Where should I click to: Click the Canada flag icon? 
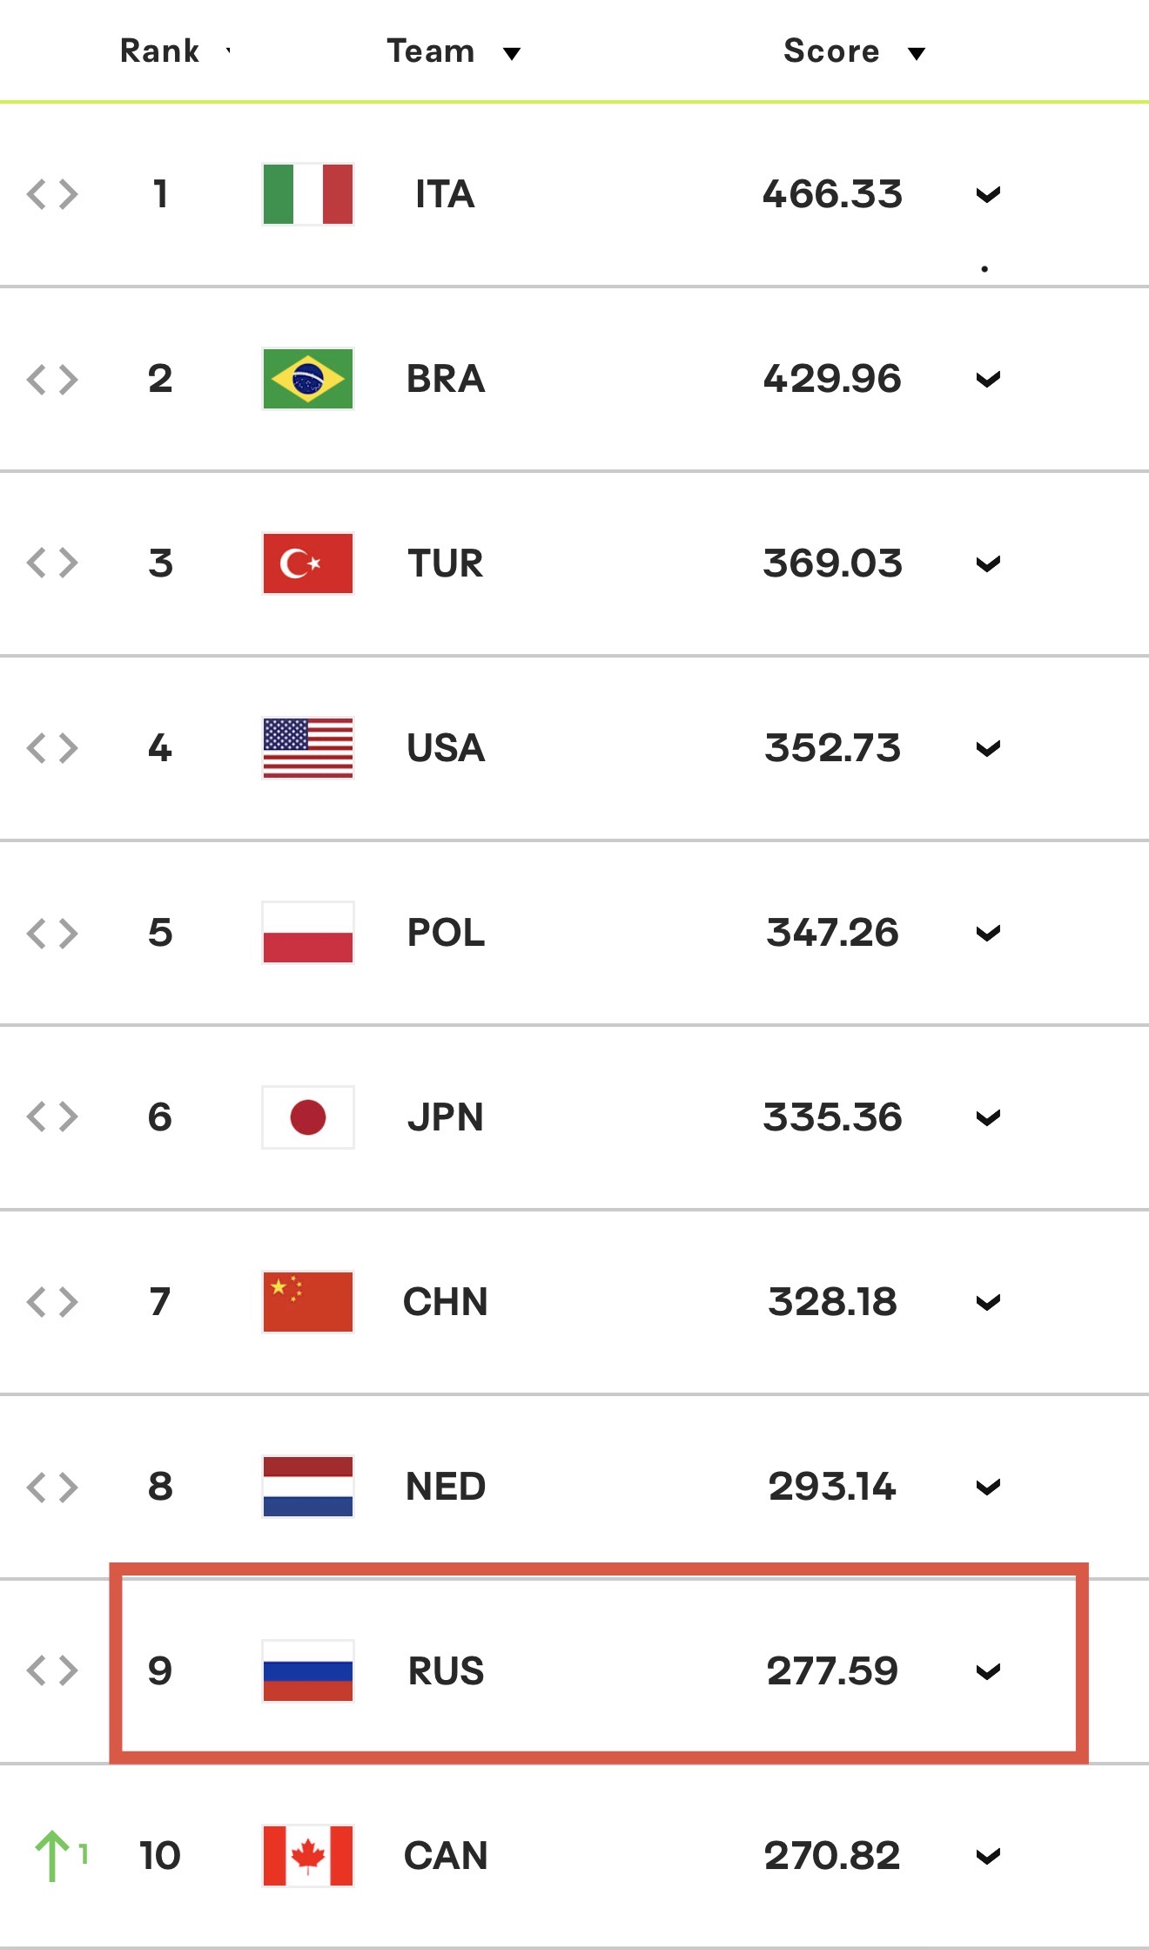click(308, 1856)
